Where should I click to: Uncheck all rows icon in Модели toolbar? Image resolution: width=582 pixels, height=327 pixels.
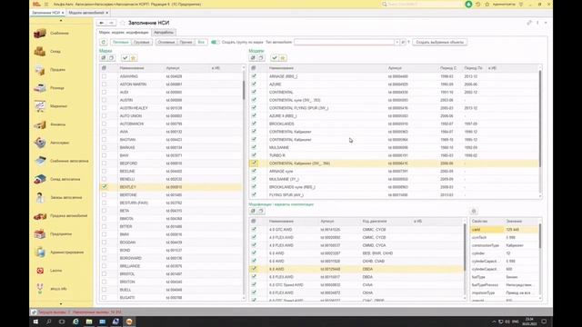[261, 58]
